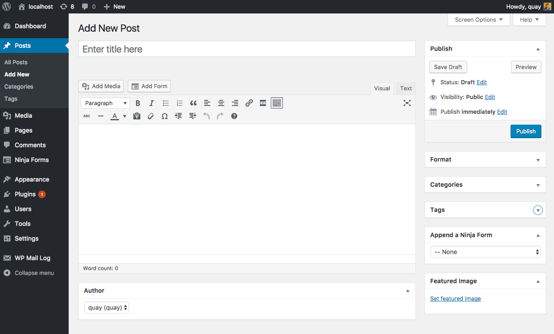This screenshot has height=334, width=554.
Task: Open the special character picker
Action: tap(165, 116)
